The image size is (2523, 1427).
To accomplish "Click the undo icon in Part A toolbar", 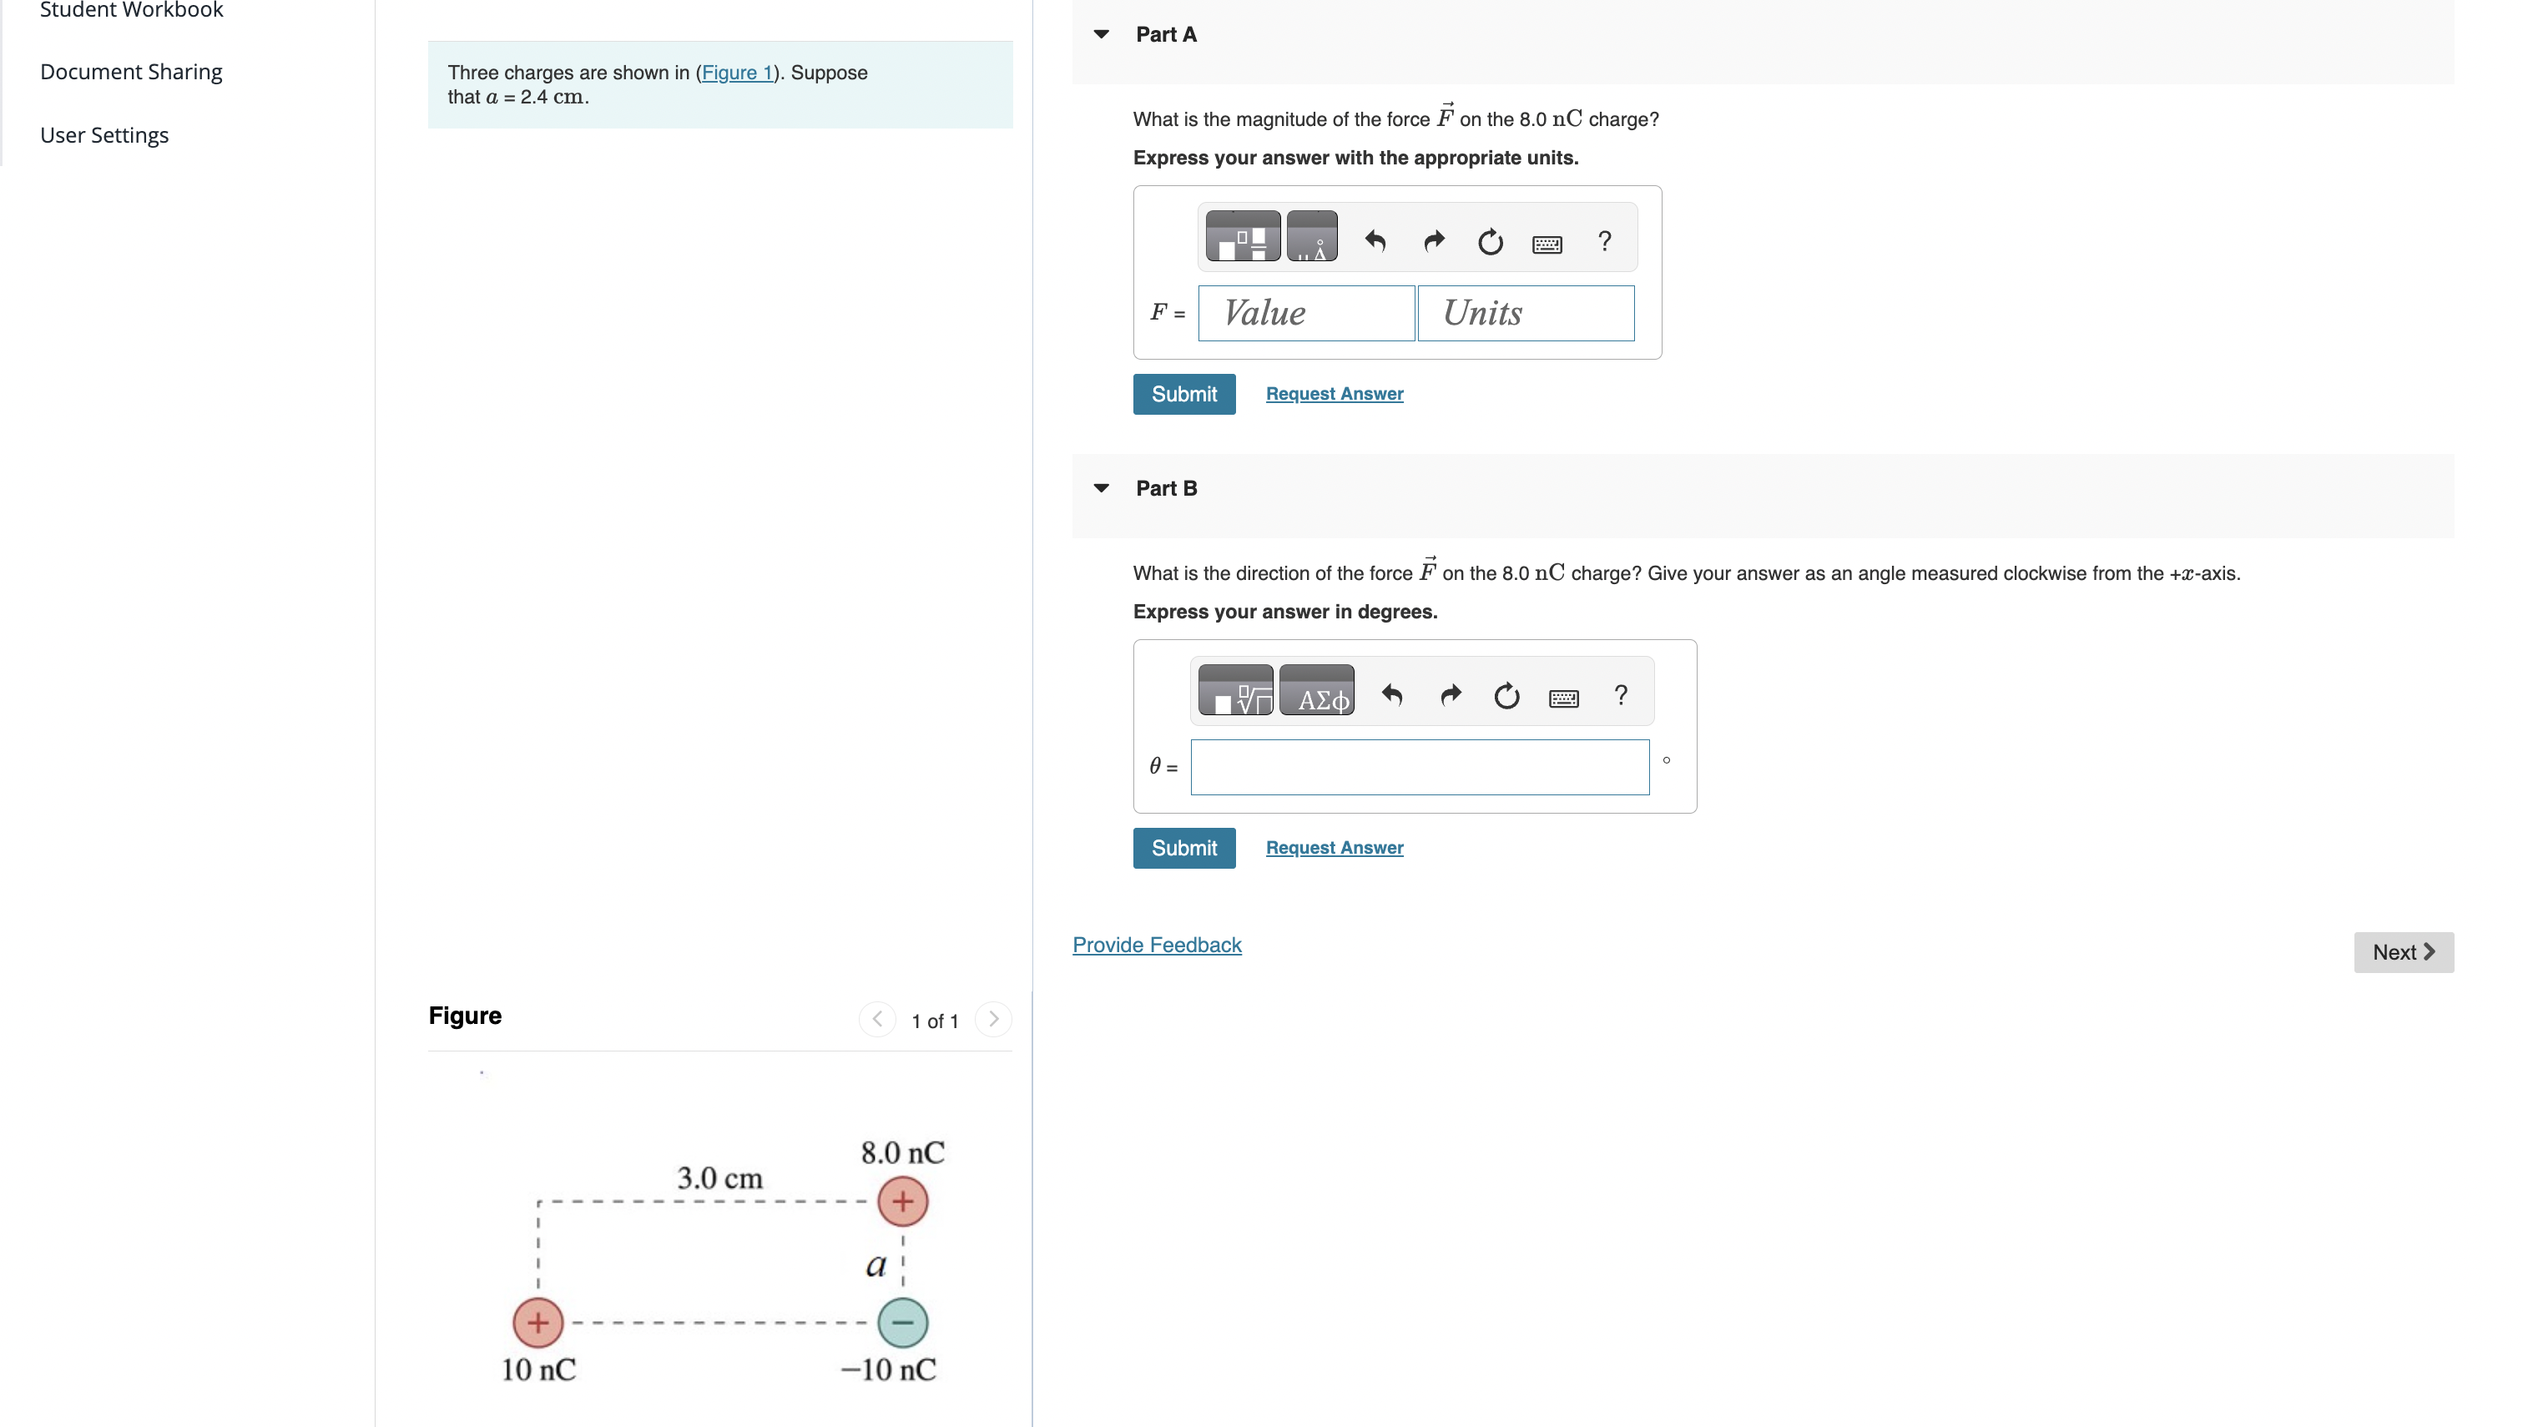I will (x=1375, y=240).
